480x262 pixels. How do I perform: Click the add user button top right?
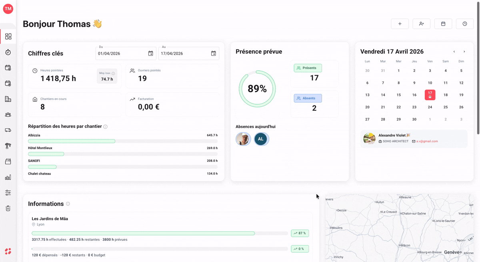[422, 24]
